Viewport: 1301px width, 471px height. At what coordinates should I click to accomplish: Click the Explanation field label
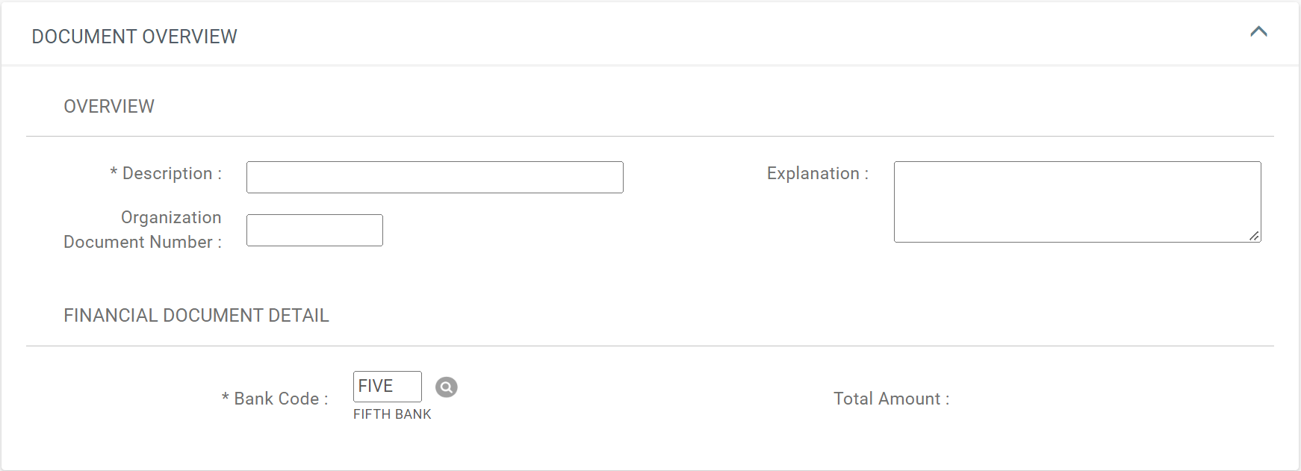818,173
